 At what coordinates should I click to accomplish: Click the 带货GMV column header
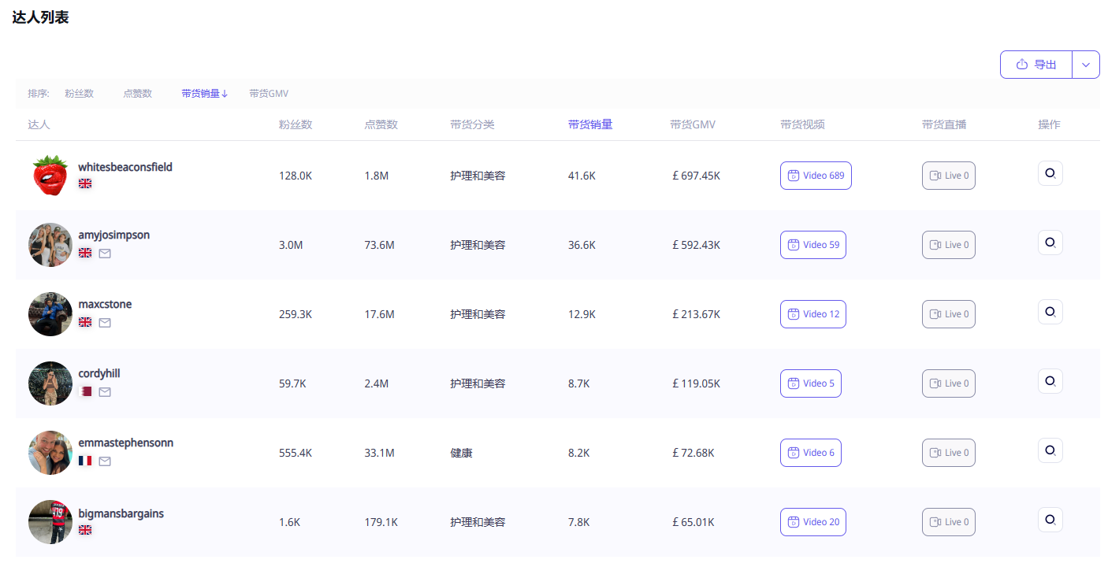[x=693, y=124]
